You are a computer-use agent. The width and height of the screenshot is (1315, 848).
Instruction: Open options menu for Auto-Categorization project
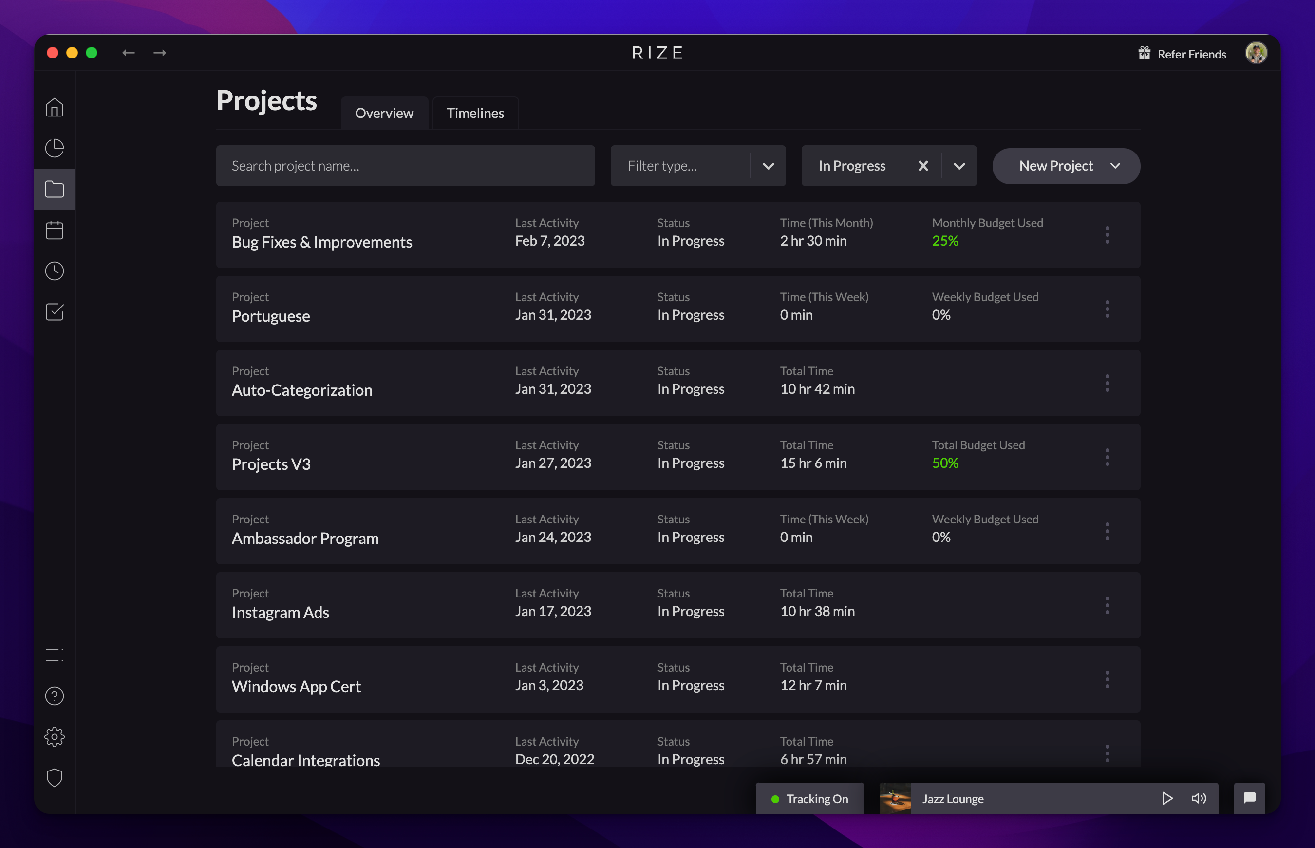click(x=1108, y=383)
